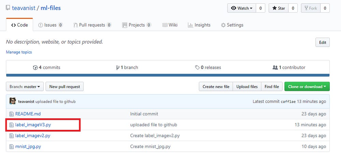Click the Fork count of 0

[325, 8]
